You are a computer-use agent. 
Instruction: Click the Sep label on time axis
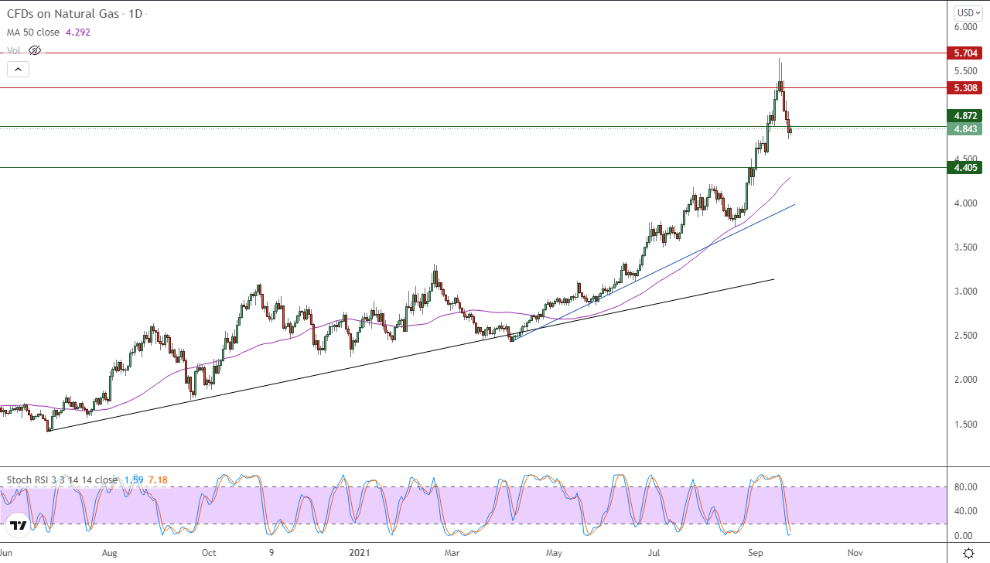click(754, 553)
